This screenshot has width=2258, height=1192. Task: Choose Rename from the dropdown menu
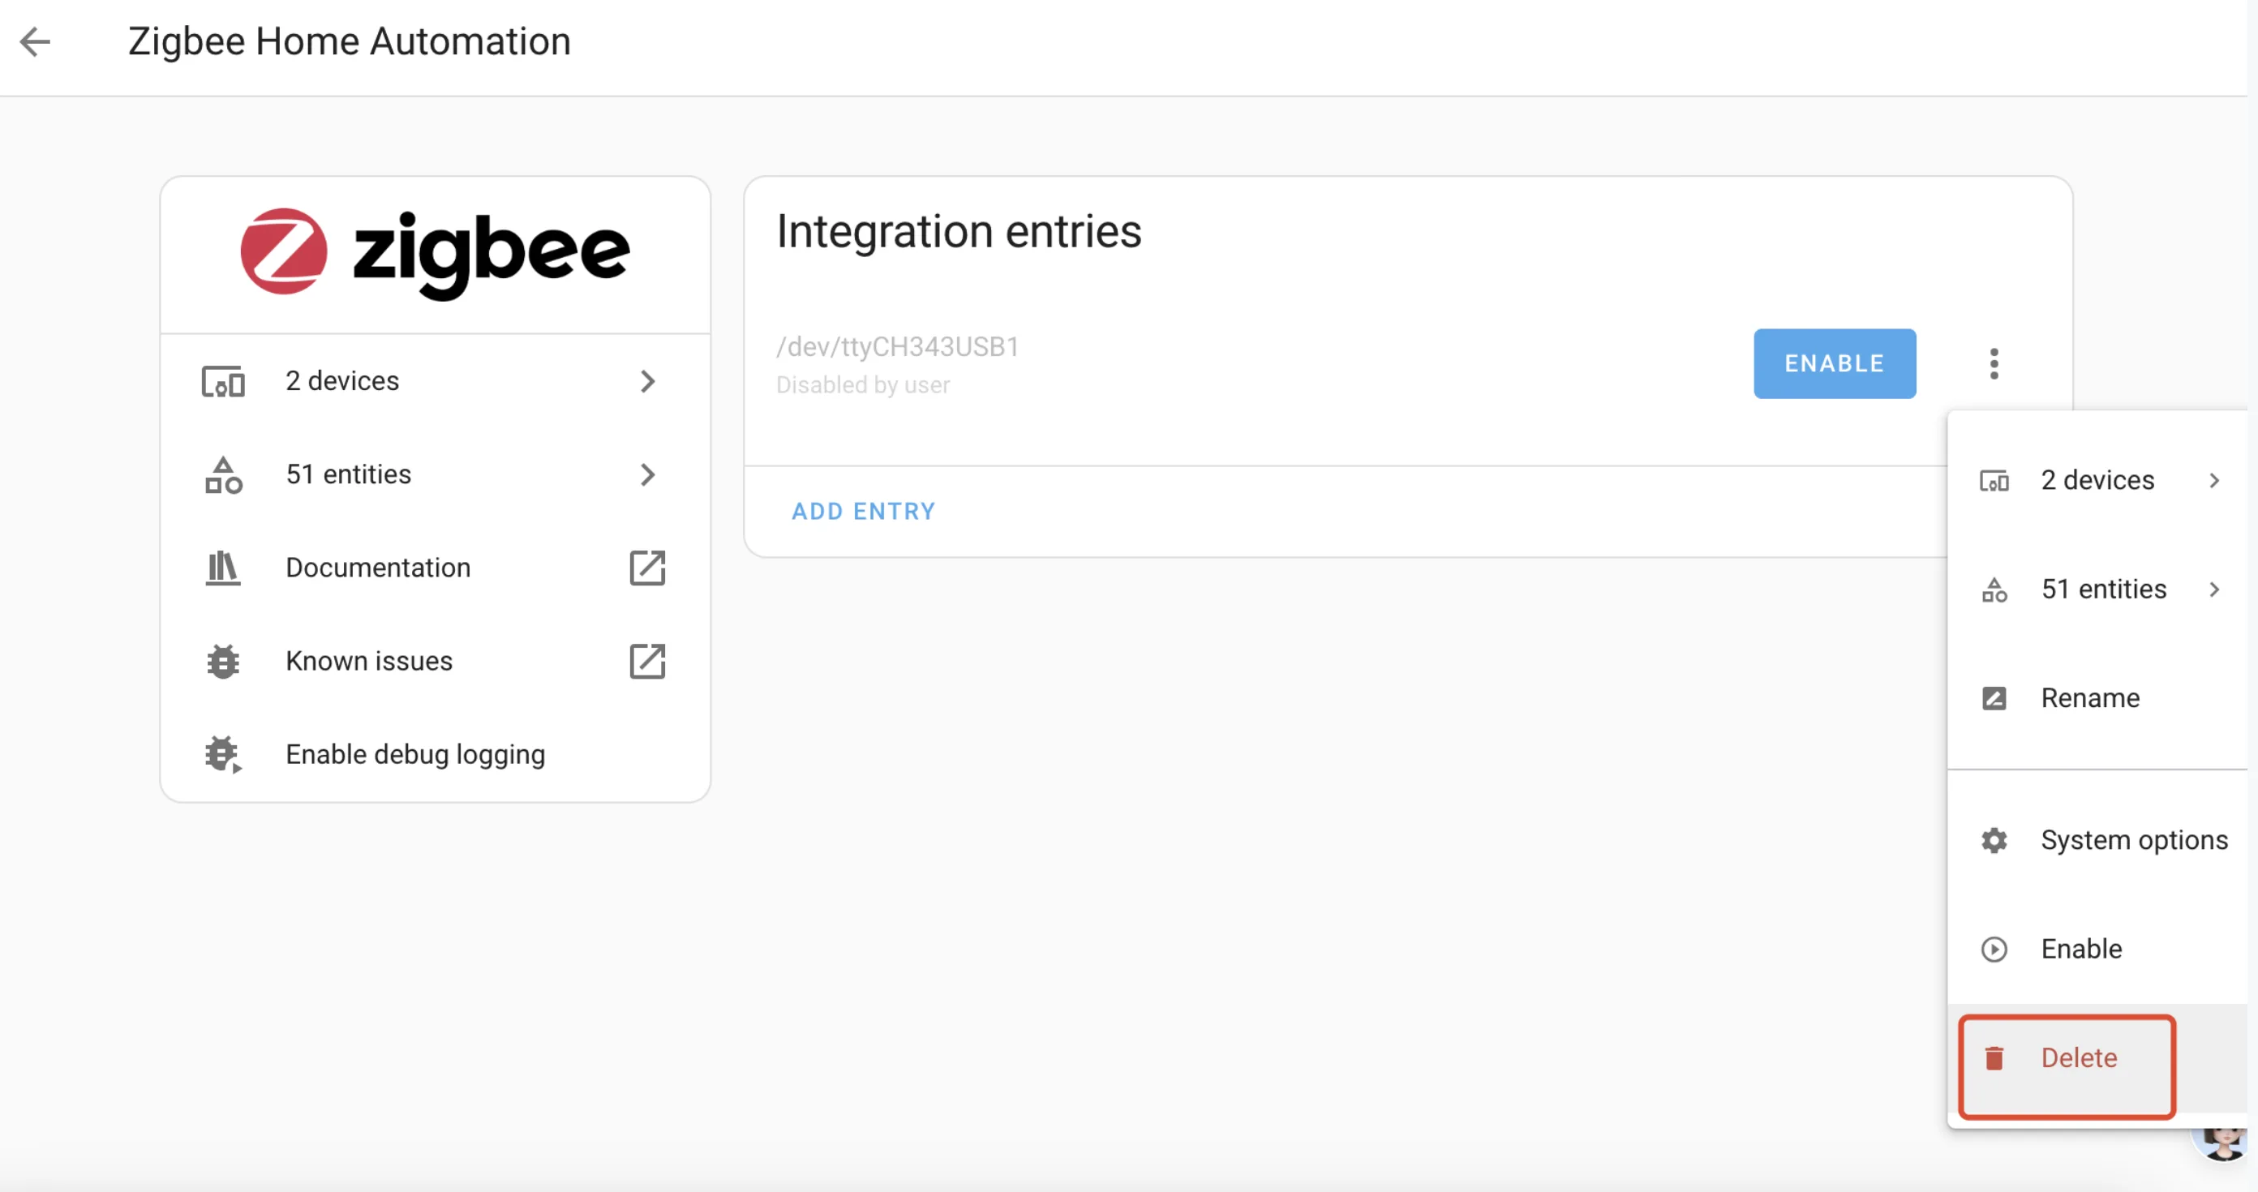click(2097, 698)
